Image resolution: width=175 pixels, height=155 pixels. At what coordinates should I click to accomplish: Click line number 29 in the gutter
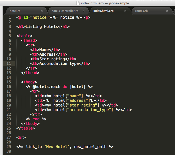pyautogui.click(x=9, y=147)
